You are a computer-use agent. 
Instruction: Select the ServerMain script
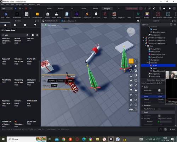tap(156, 49)
